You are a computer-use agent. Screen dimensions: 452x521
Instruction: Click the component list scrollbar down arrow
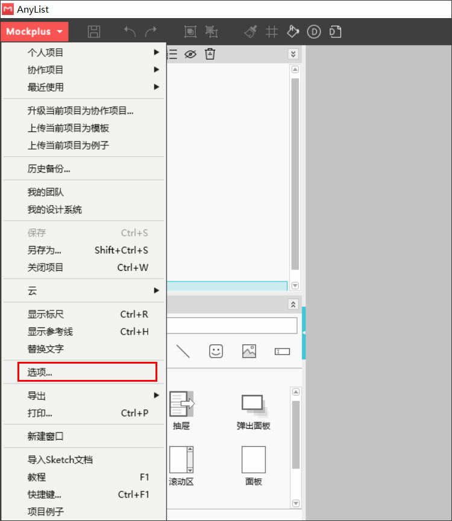[295, 503]
